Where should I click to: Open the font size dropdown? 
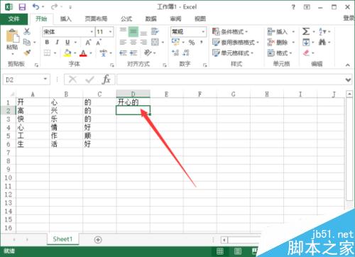[x=110, y=32]
